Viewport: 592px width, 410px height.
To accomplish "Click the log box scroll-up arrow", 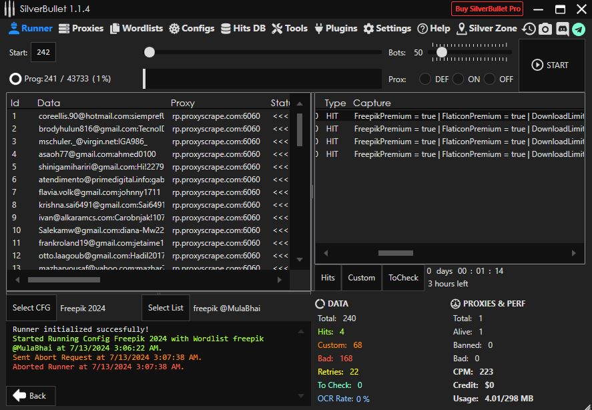I will pyautogui.click(x=301, y=331).
